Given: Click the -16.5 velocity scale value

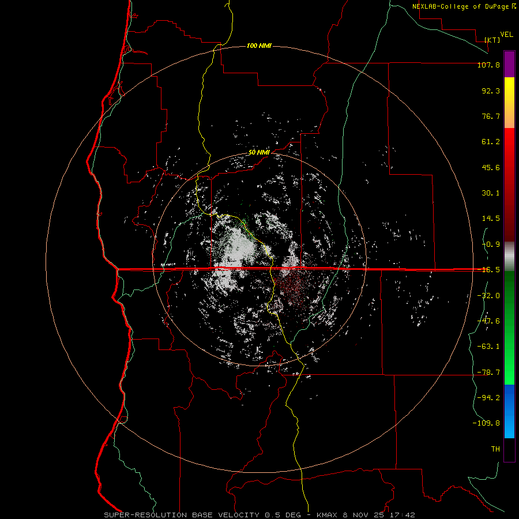Looking at the screenshot, I should pos(488,270).
